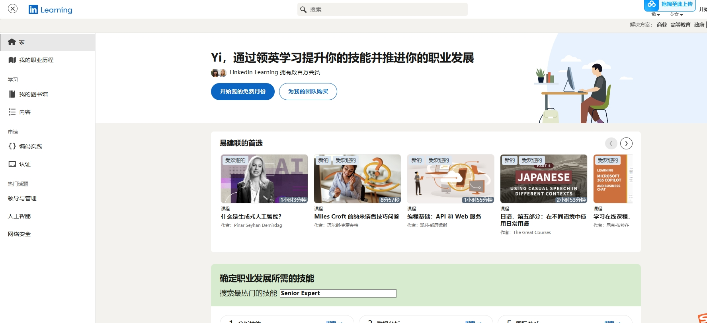Open the 什么是生成式人工智能? title
Viewport: 707px width, 323px height.
(251, 217)
